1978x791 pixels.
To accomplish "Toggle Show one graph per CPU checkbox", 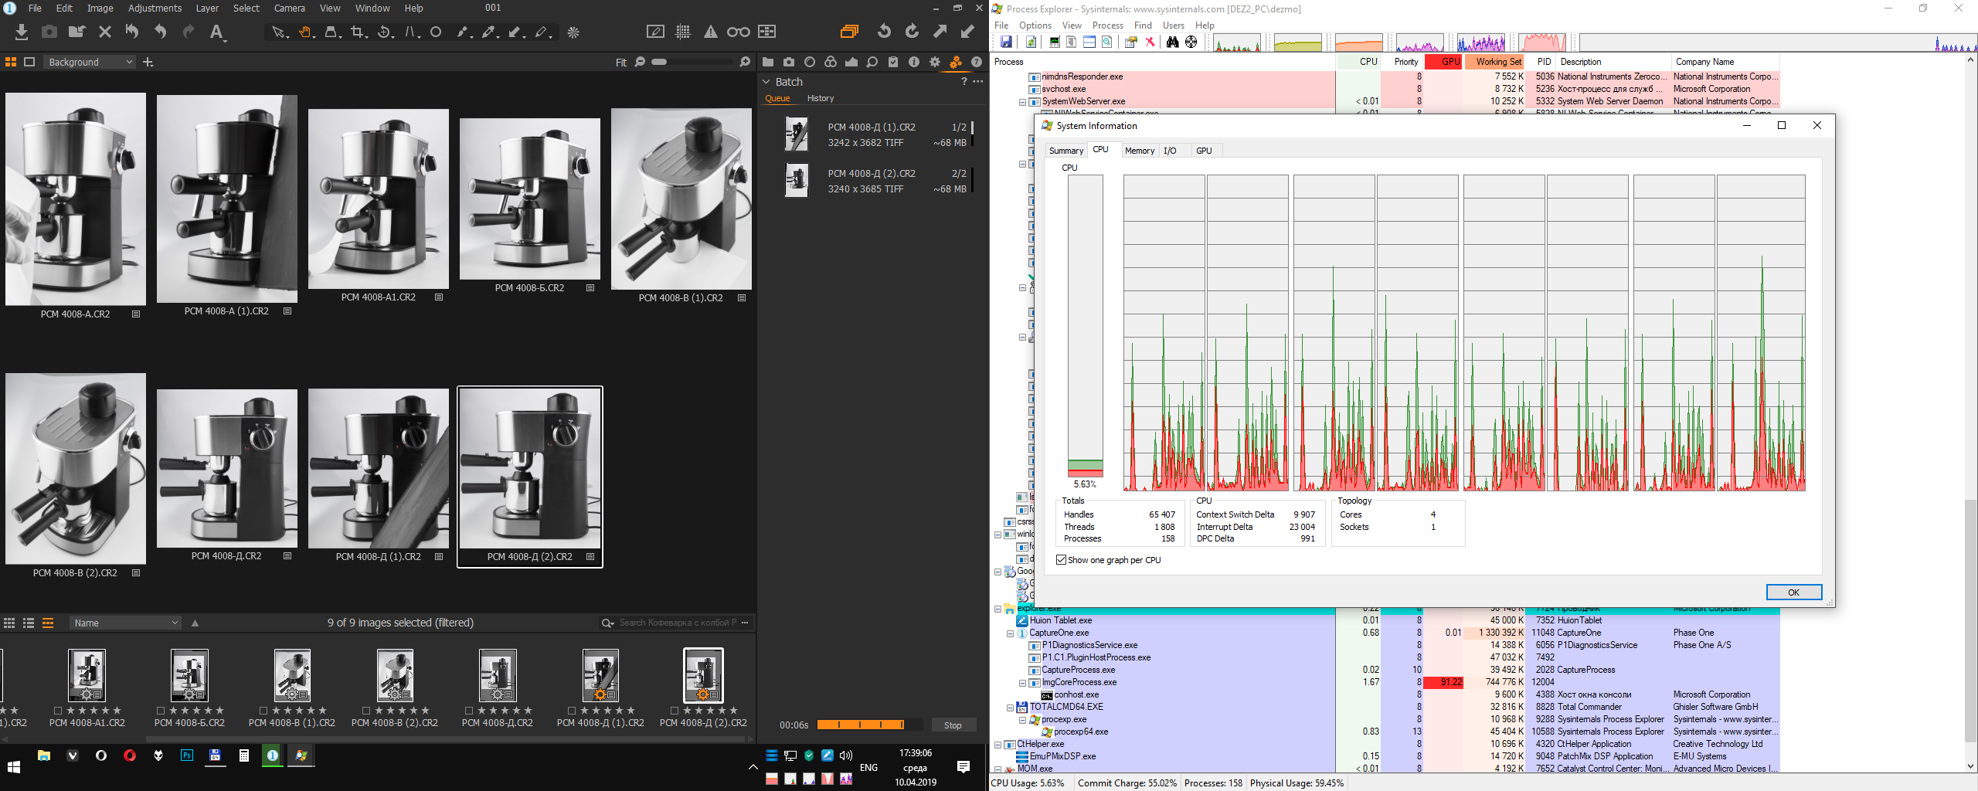I will point(1061,560).
